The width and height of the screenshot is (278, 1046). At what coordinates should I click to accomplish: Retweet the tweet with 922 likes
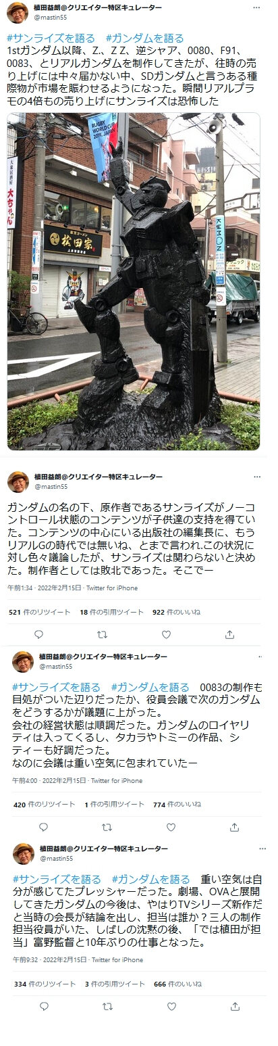pos(102,634)
